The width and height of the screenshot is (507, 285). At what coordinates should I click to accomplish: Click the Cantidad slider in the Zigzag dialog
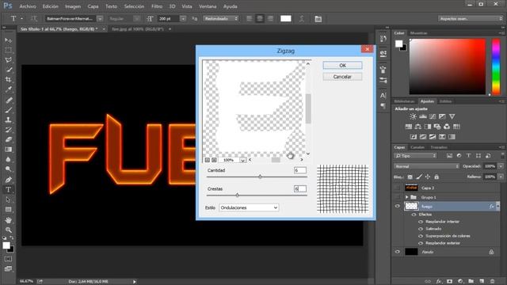[260, 177]
